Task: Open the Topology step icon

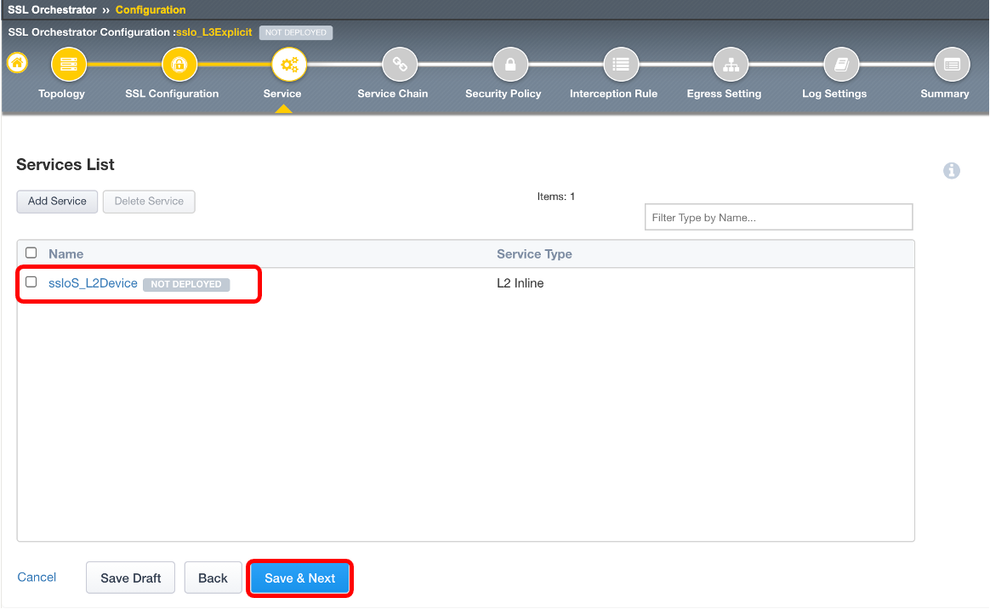Action: coord(68,65)
